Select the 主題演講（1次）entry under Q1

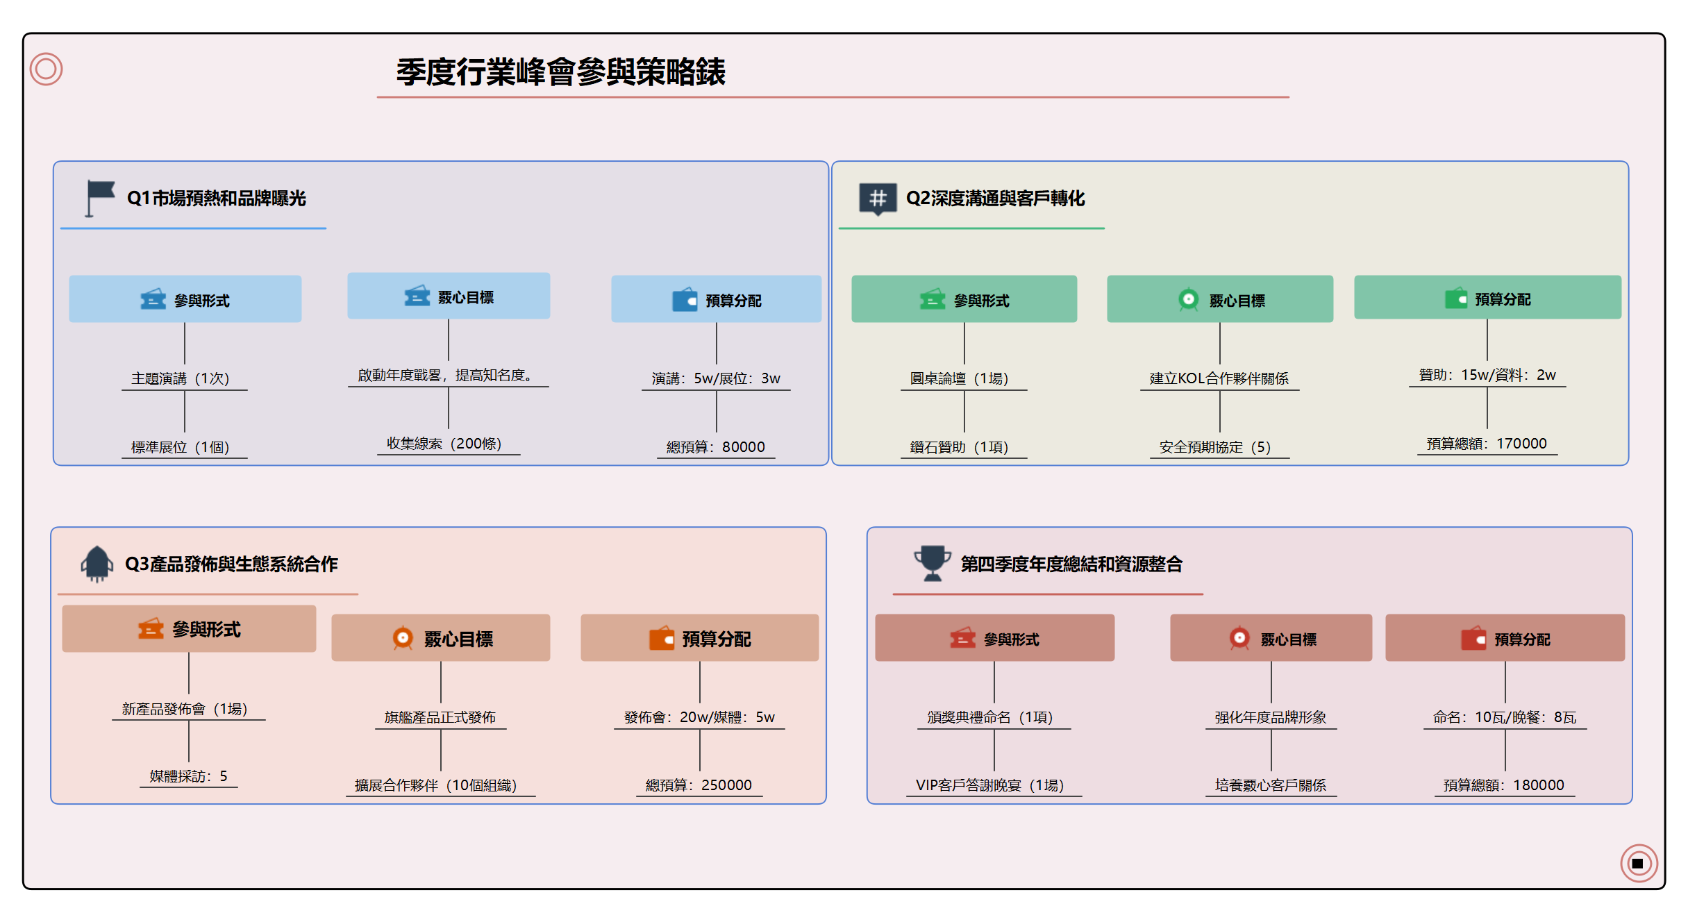[183, 378]
